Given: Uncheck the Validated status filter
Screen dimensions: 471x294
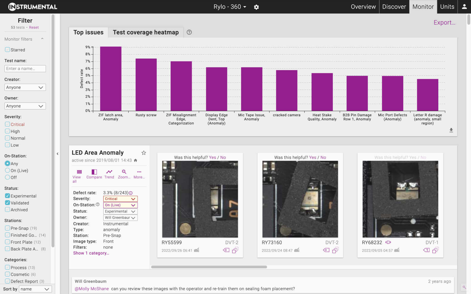Looking at the screenshot, I should 7,203.
